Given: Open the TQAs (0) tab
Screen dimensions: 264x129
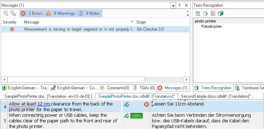Looking at the screenshot, I should coord(144,88).
